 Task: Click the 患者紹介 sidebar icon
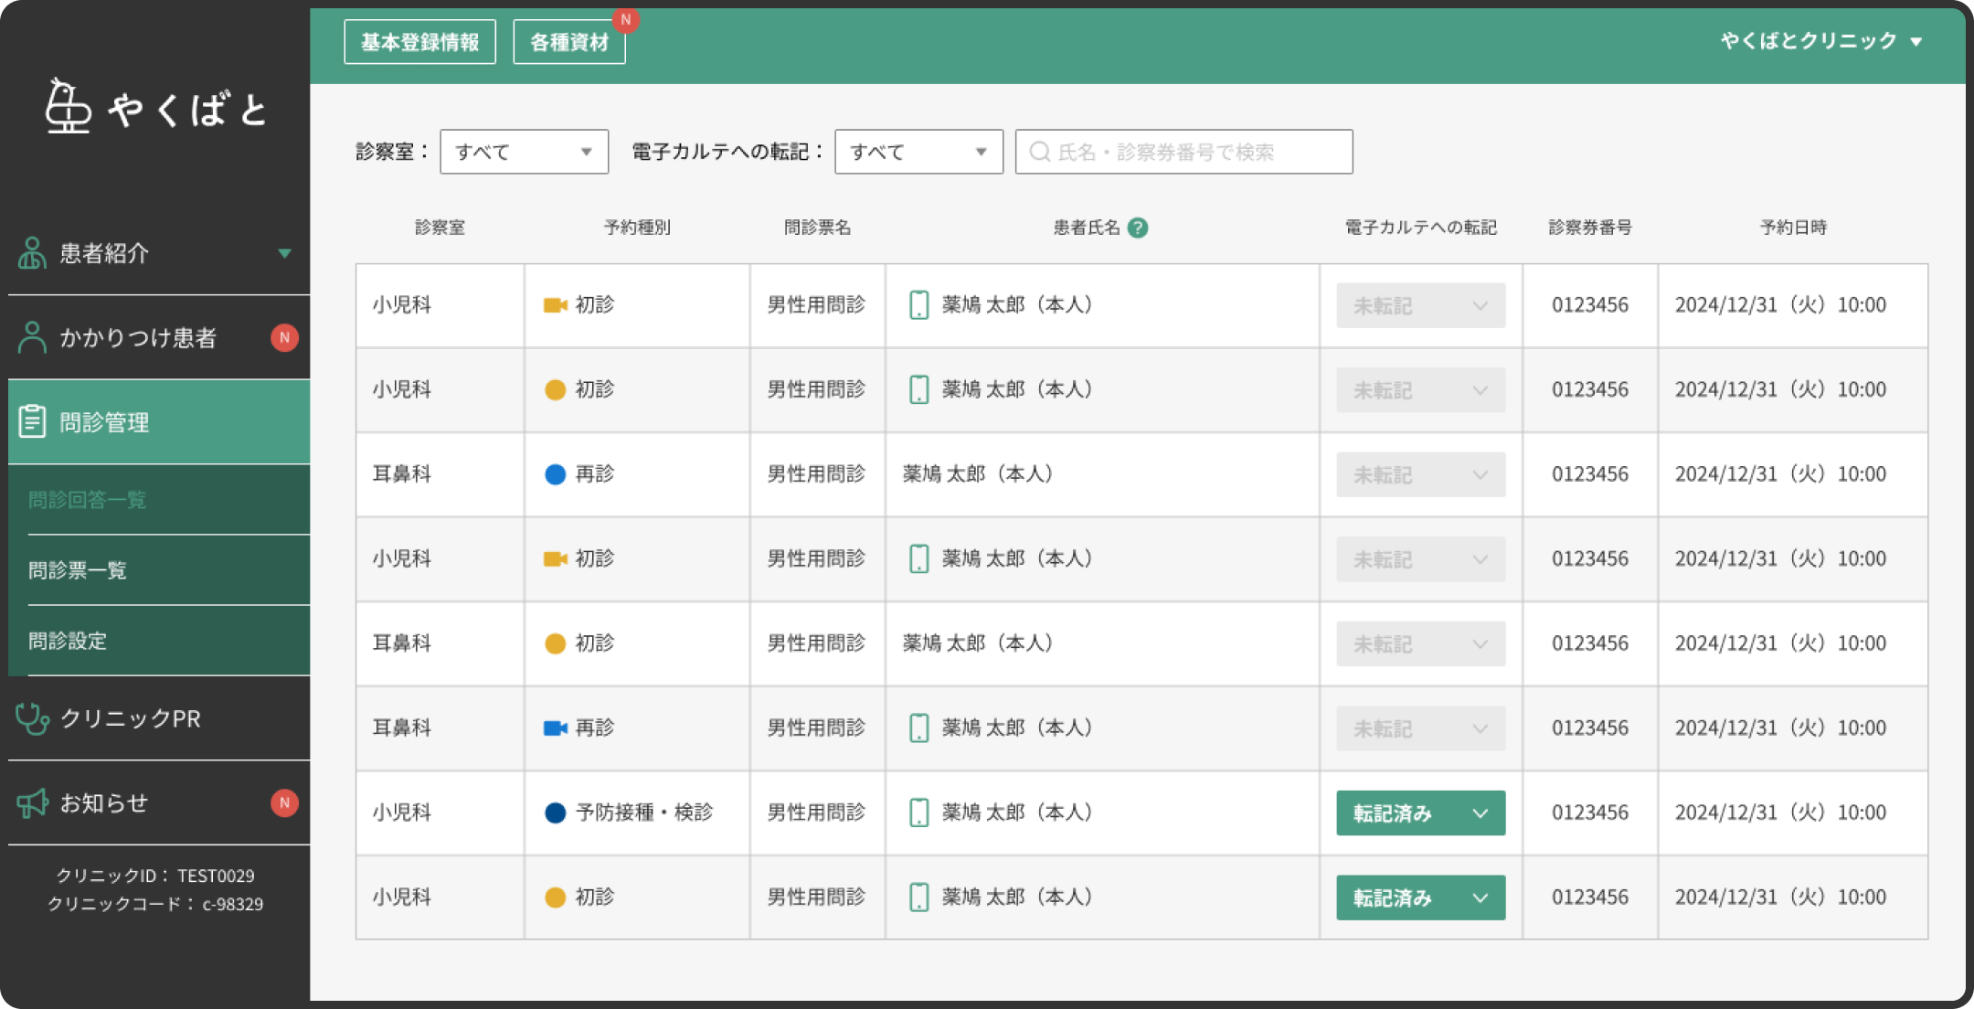tap(32, 253)
